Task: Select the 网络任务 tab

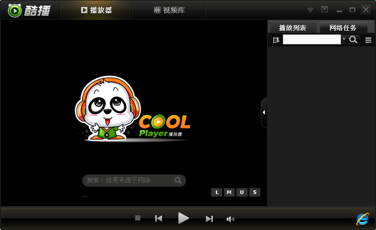Action: point(343,28)
